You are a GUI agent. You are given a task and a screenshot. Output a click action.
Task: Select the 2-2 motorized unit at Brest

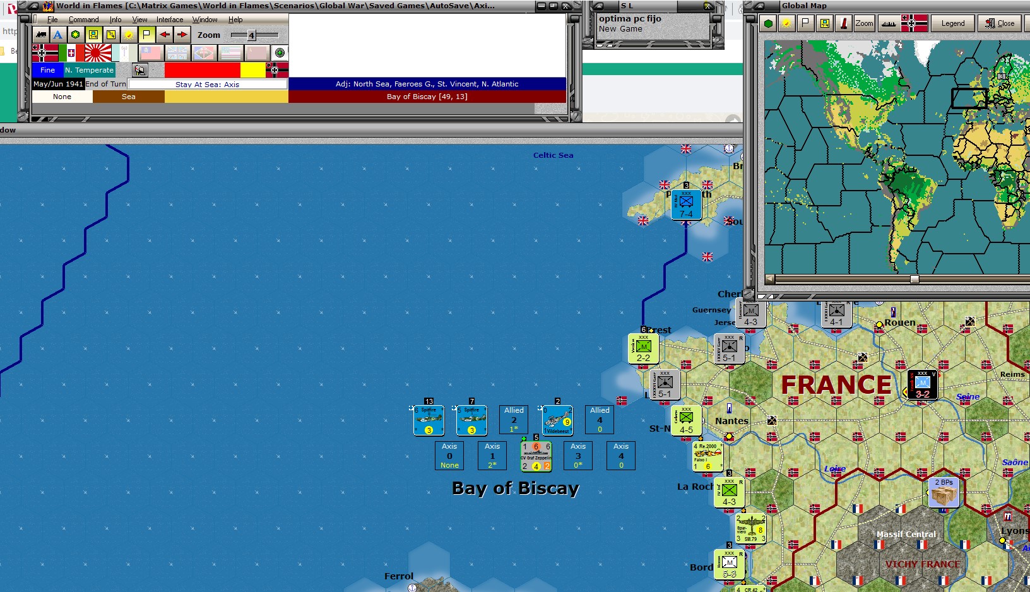[643, 348]
